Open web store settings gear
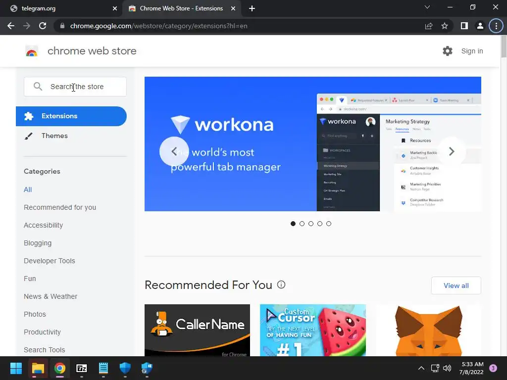The image size is (507, 380). pyautogui.click(x=448, y=51)
